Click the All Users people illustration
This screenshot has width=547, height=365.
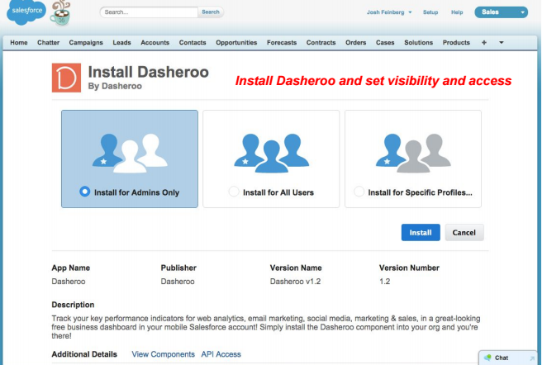pos(271,153)
